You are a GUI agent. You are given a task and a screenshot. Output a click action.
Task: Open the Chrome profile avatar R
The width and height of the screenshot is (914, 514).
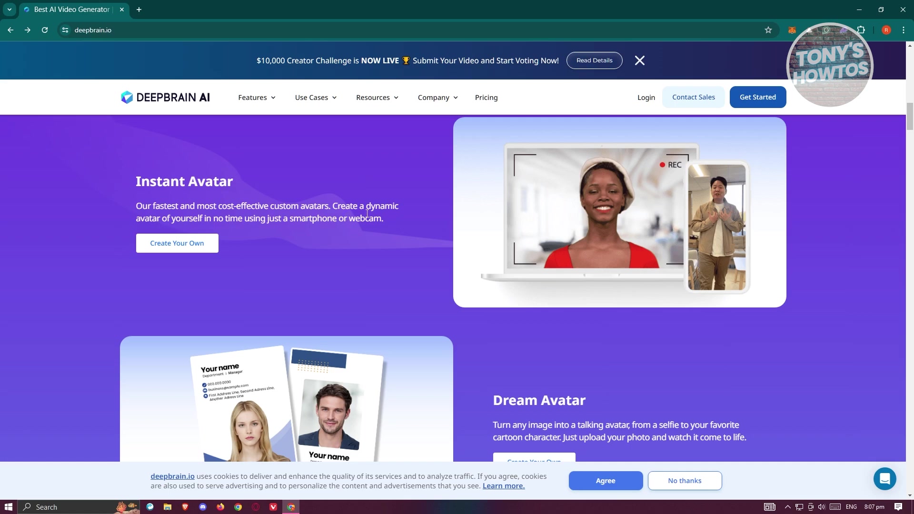[886, 30]
